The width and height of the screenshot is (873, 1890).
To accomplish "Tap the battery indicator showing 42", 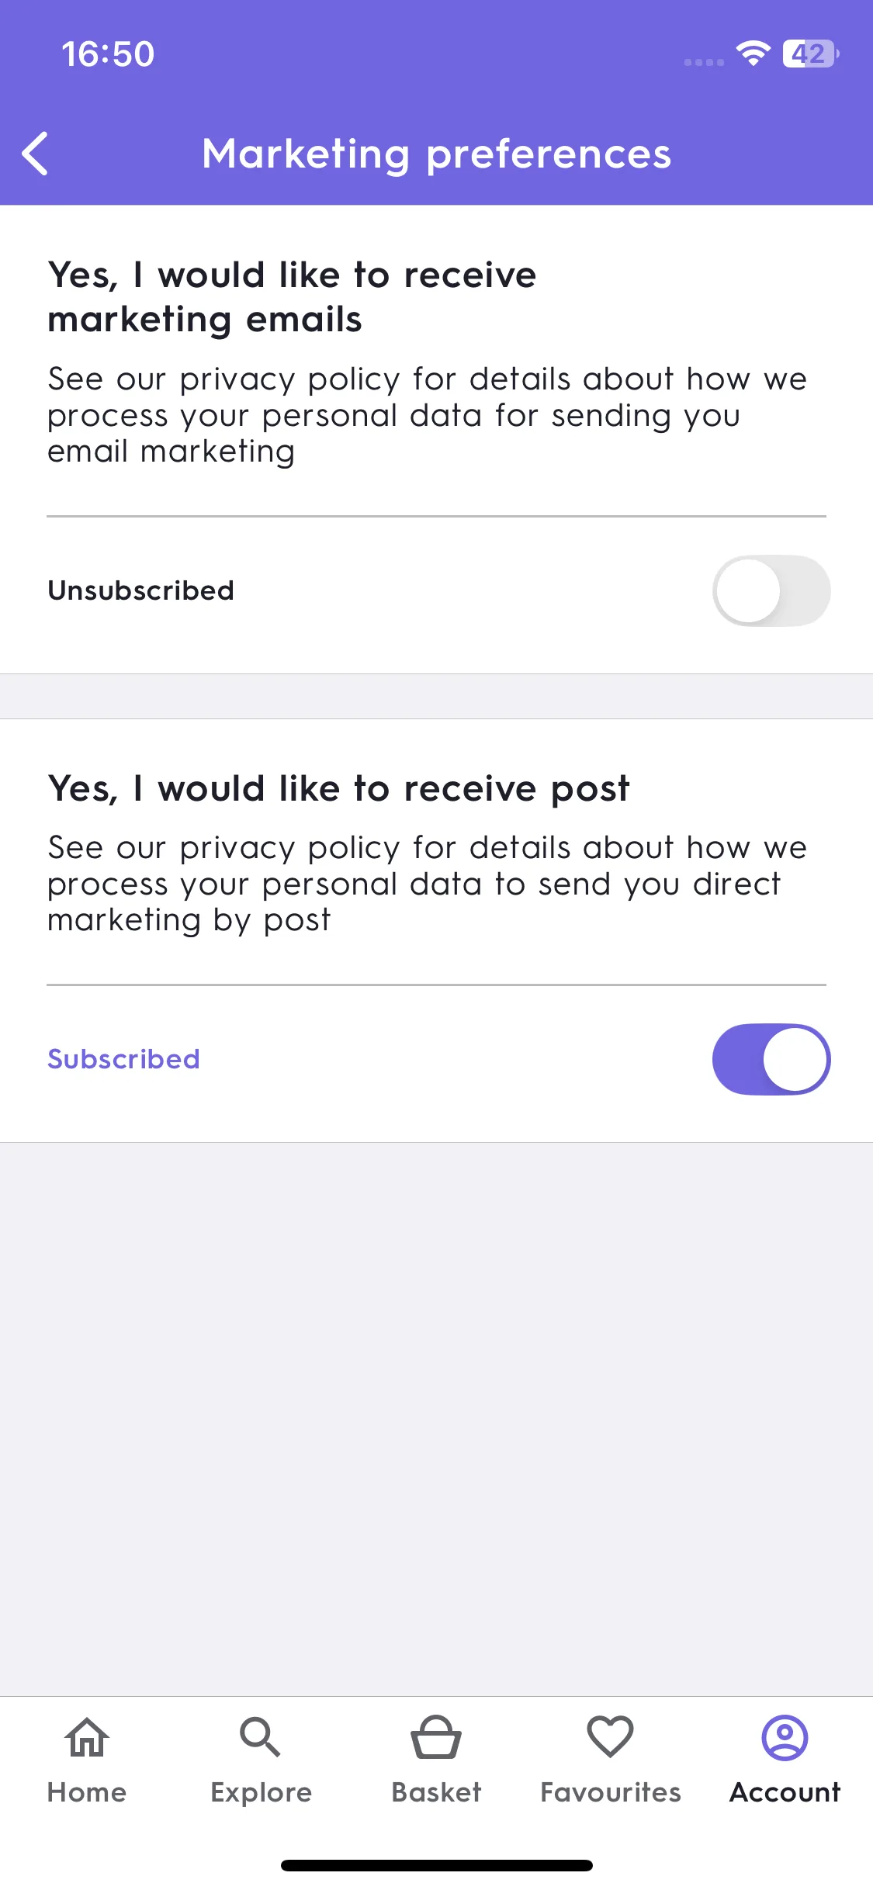I will coord(811,54).
